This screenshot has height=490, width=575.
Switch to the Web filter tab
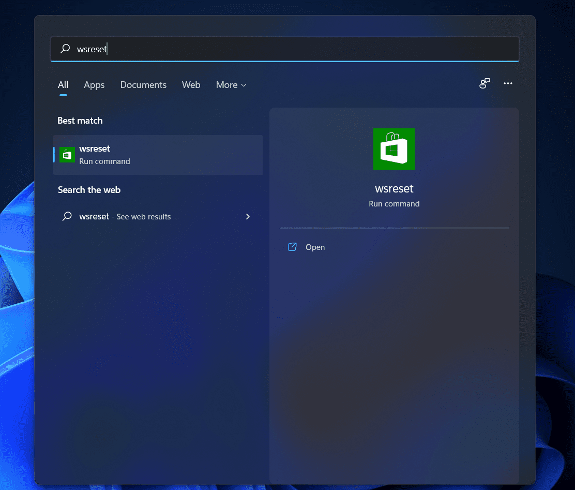[191, 85]
